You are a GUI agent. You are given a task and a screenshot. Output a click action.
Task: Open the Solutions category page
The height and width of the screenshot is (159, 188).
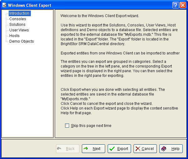coord(17,25)
